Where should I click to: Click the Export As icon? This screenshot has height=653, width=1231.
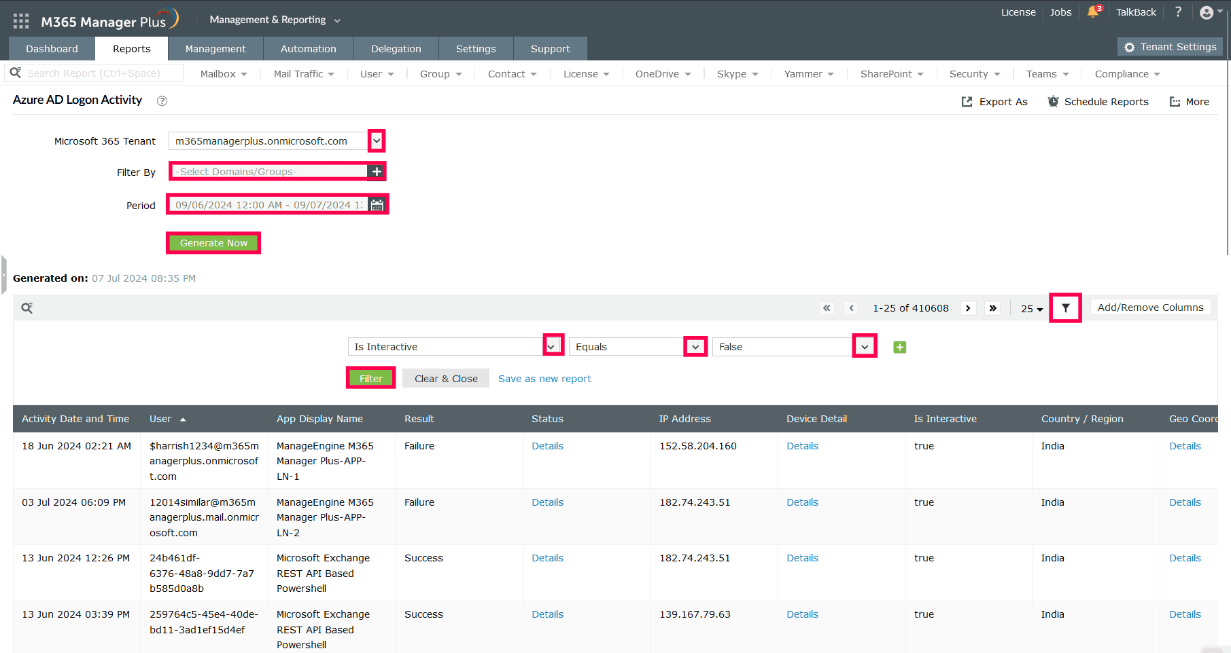967,101
